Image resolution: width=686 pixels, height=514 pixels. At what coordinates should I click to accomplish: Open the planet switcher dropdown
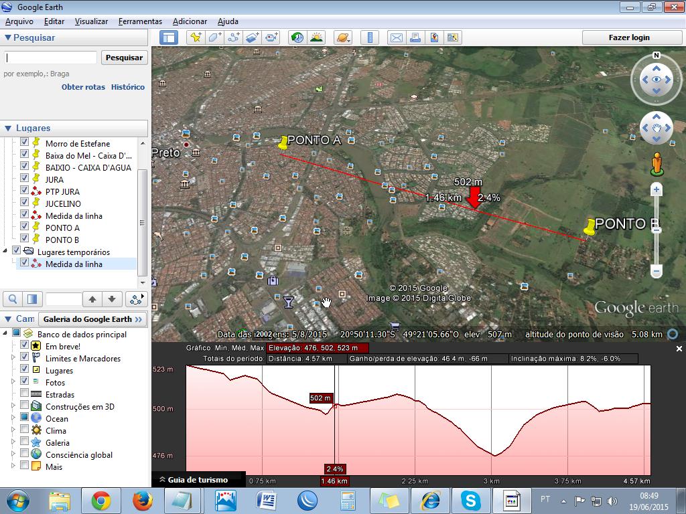[x=343, y=37]
